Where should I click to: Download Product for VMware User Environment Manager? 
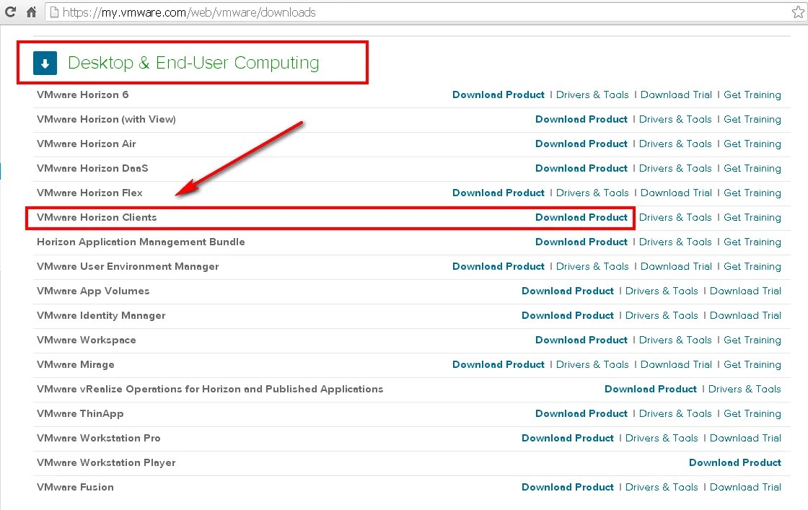point(499,266)
